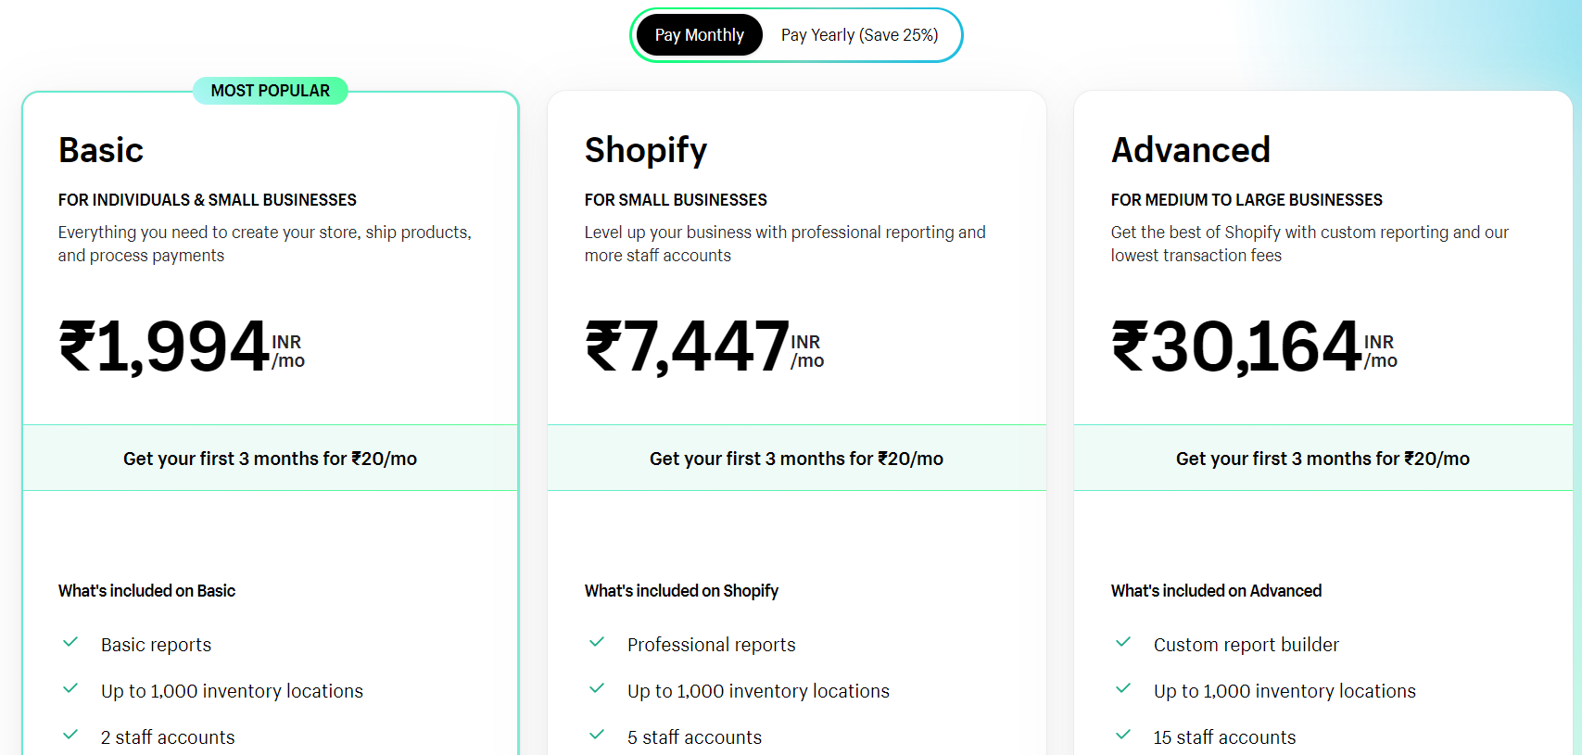Click the checkmark beside Professional reports
This screenshot has height=755, width=1582.
coord(598,641)
